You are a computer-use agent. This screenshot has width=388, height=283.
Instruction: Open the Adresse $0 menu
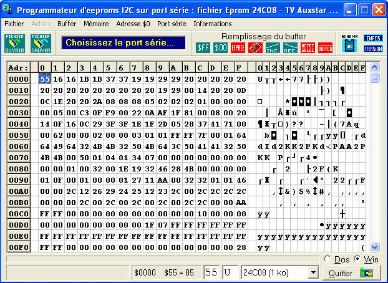point(133,24)
